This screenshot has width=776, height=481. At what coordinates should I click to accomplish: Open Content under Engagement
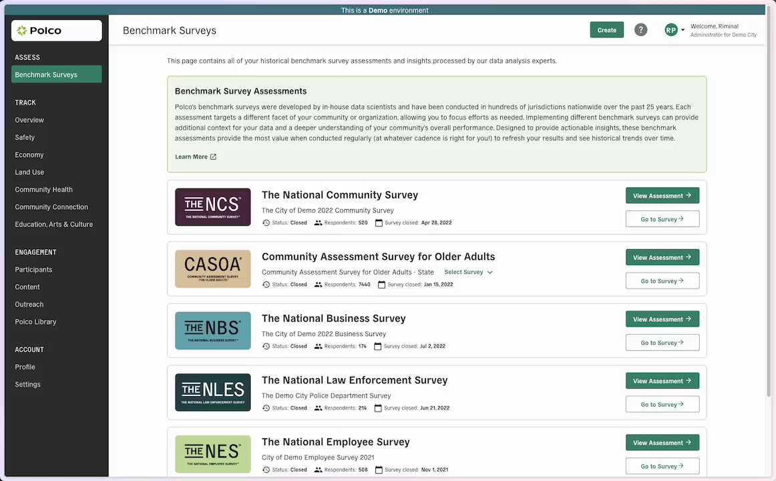[27, 287]
